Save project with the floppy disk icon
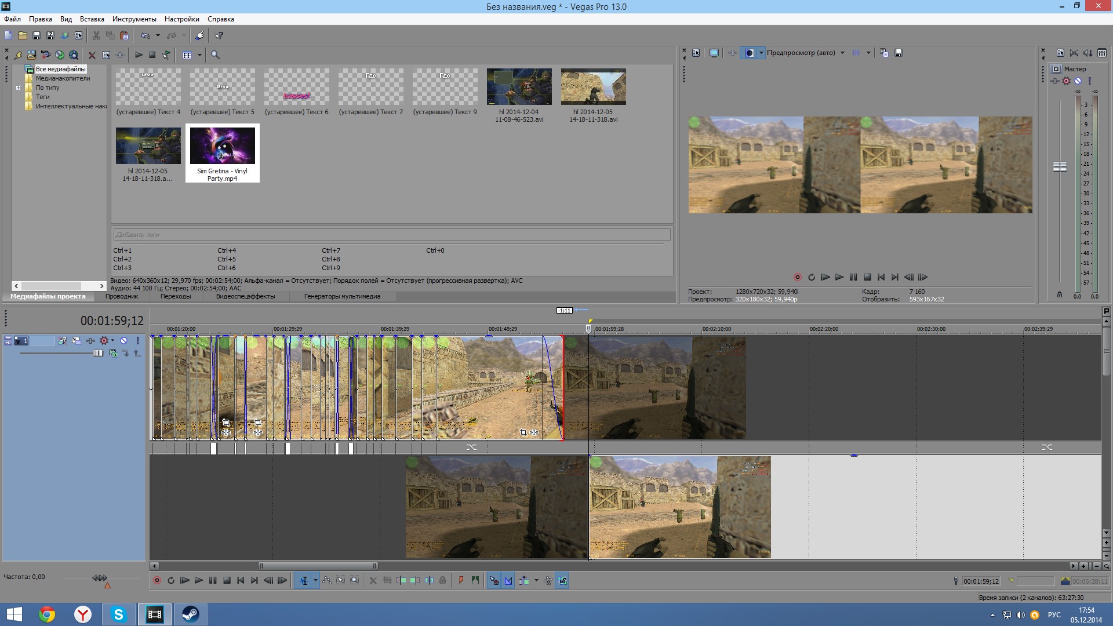 (x=37, y=35)
